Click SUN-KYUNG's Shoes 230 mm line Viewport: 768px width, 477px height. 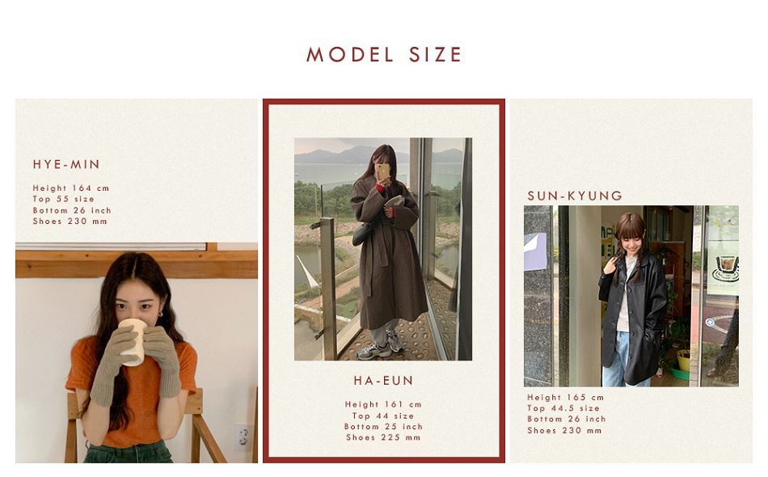point(565,430)
